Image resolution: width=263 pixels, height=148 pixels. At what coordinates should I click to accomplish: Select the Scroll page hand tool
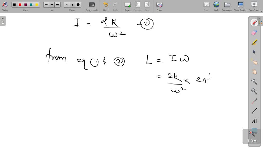[x=254, y=72]
